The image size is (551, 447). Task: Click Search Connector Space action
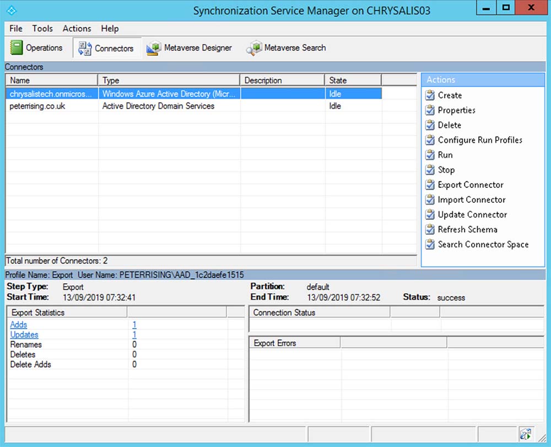point(483,244)
